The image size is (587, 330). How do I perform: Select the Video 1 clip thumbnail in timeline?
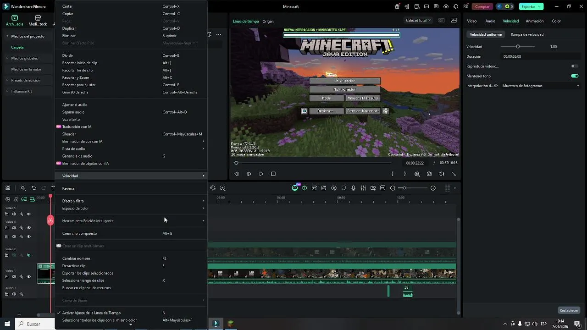click(46, 273)
